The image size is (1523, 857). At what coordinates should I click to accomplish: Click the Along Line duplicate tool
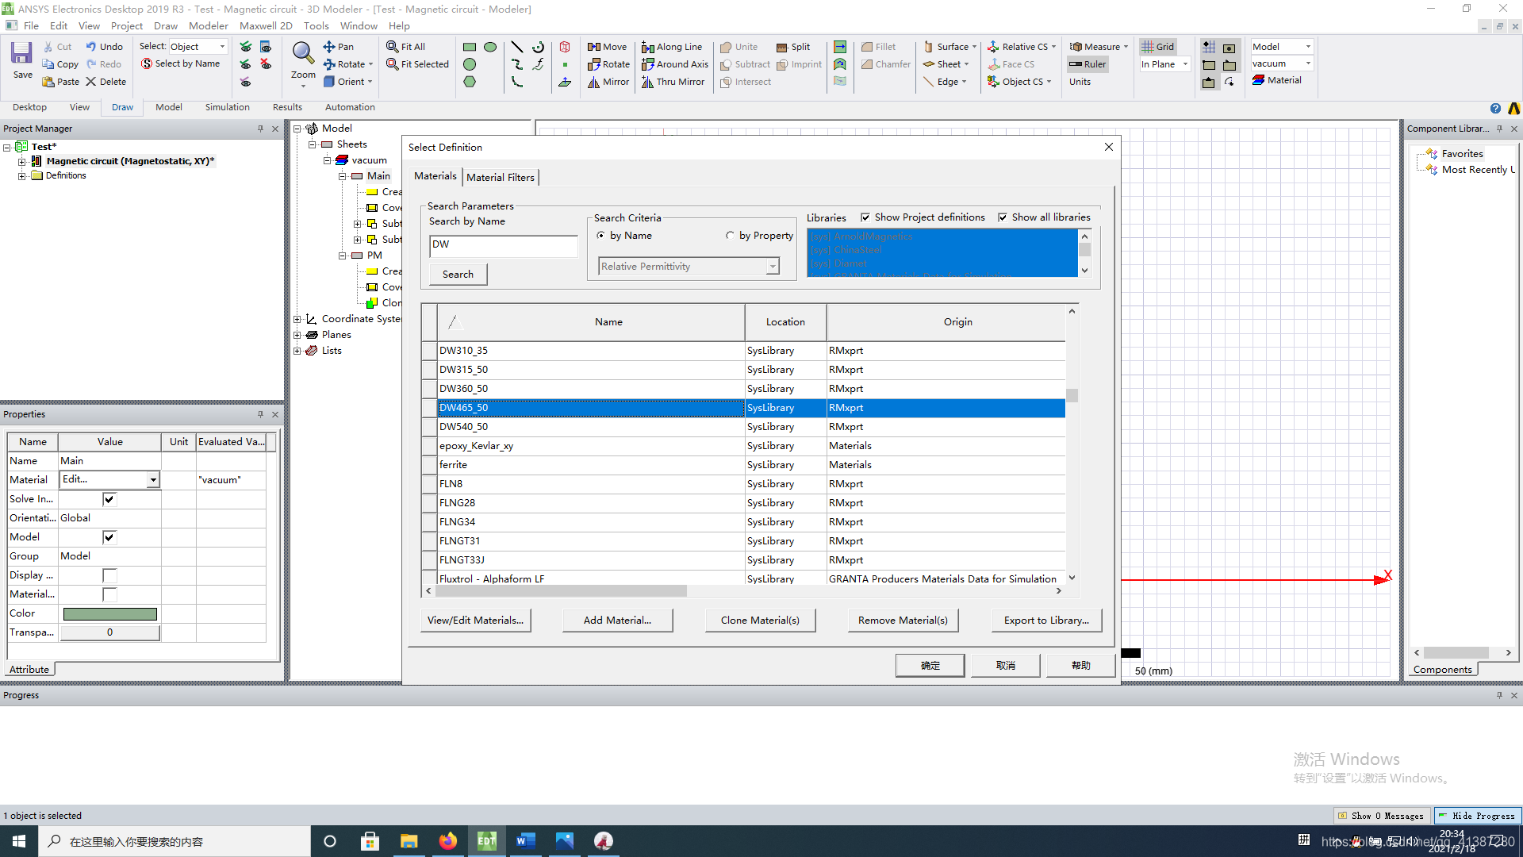tap(672, 47)
